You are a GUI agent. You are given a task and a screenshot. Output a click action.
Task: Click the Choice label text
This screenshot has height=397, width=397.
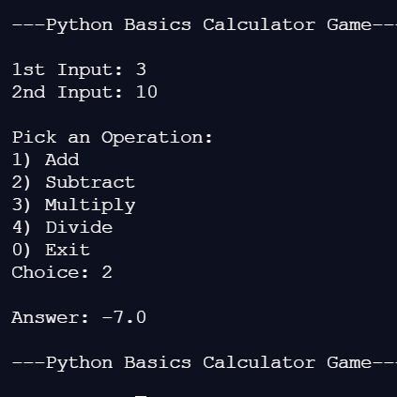tap(51, 272)
